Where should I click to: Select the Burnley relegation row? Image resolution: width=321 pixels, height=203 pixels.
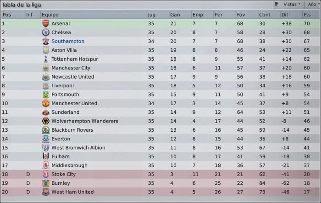[x=160, y=183]
